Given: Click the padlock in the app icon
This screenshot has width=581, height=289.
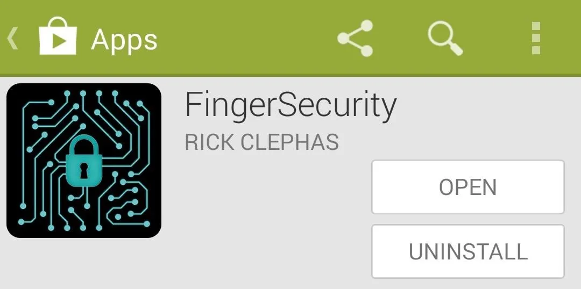Looking at the screenshot, I should coord(84,160).
